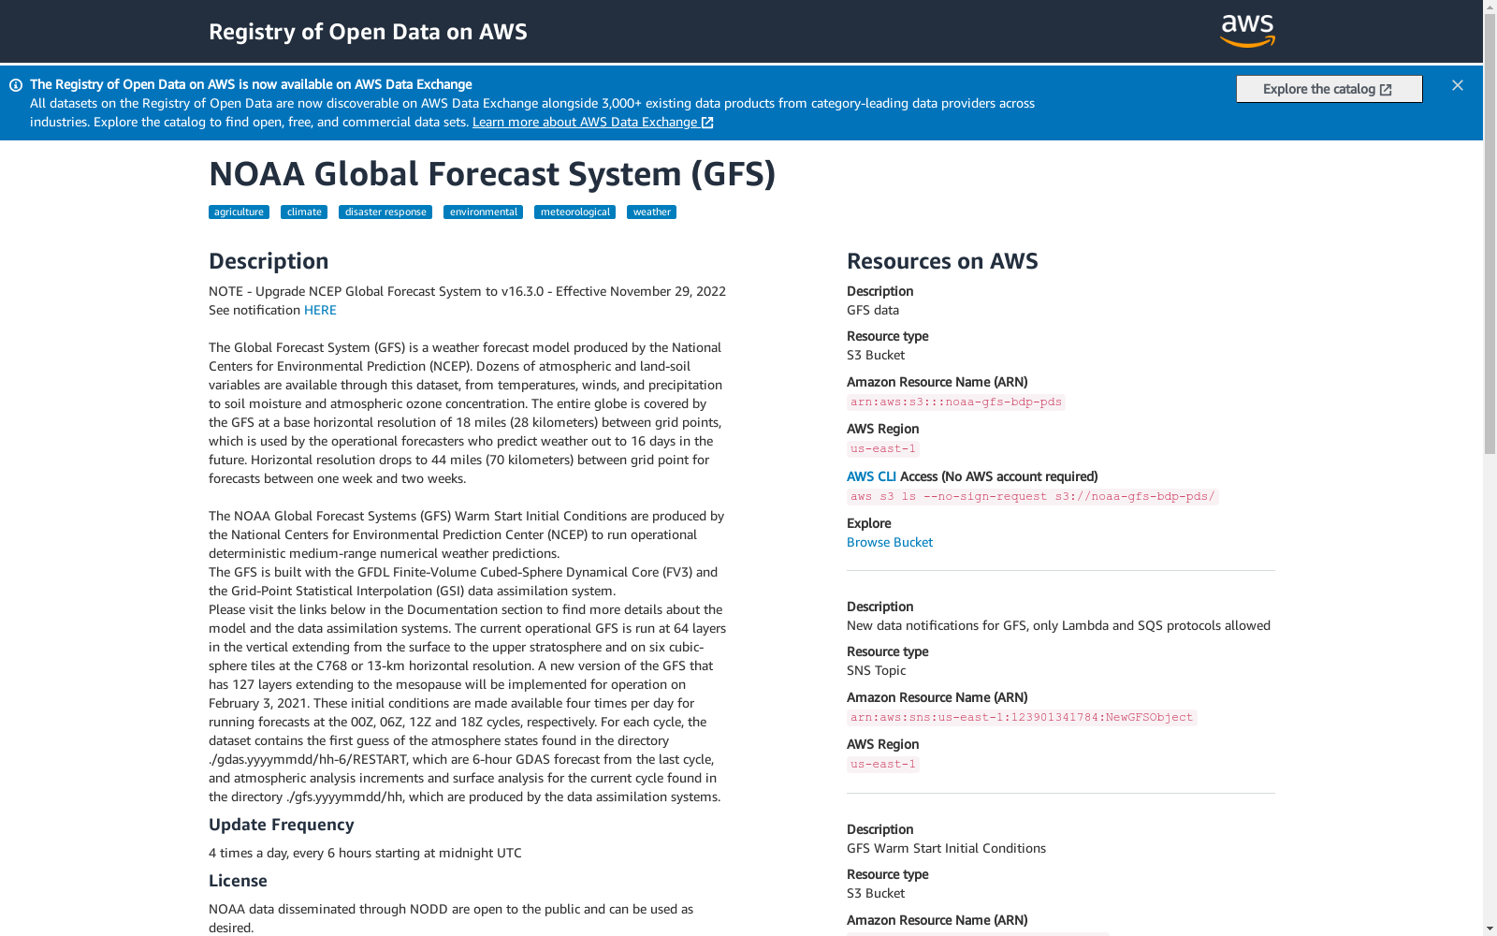Open the Browse Bucket link
The height and width of the screenshot is (936, 1497).
point(890,542)
